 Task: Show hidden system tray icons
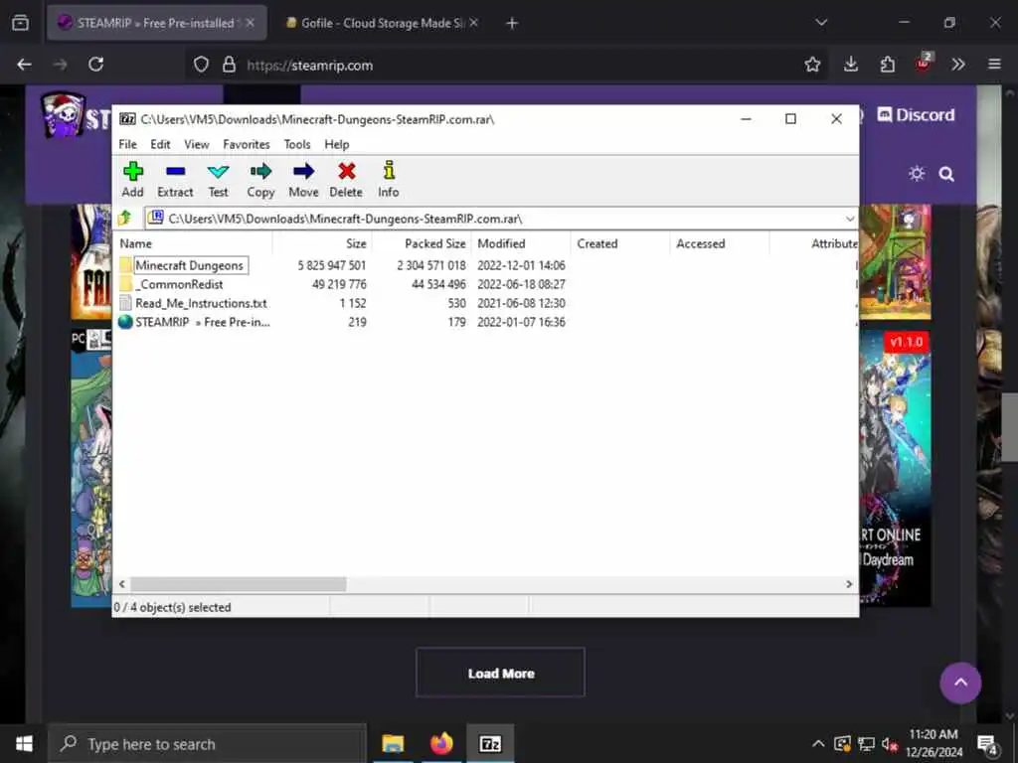point(818,743)
